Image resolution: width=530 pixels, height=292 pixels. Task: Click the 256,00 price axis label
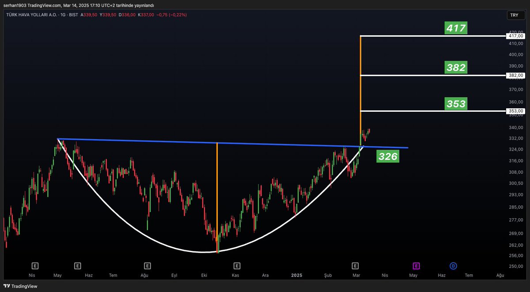click(x=516, y=255)
